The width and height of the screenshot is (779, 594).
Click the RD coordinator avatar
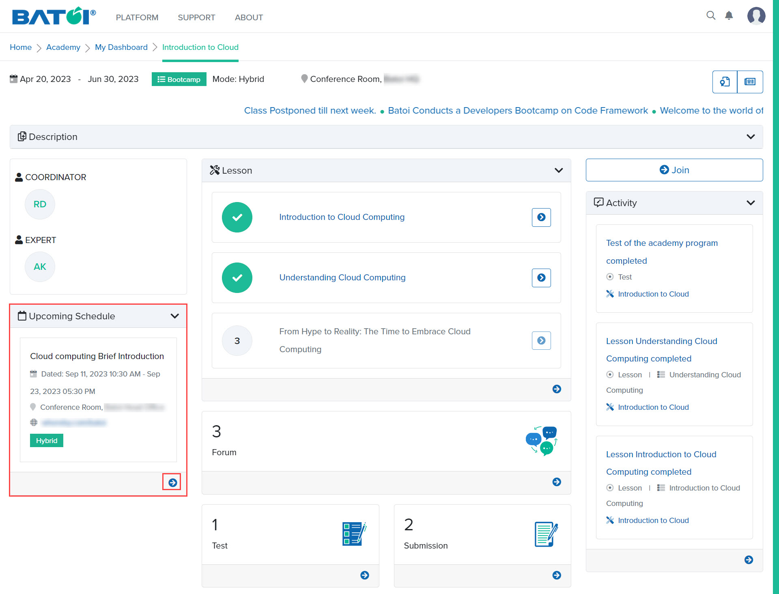click(x=40, y=204)
